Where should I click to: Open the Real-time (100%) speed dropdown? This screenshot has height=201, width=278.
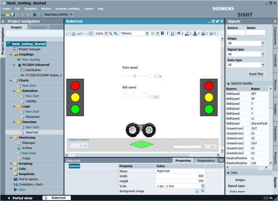coord(72,14)
